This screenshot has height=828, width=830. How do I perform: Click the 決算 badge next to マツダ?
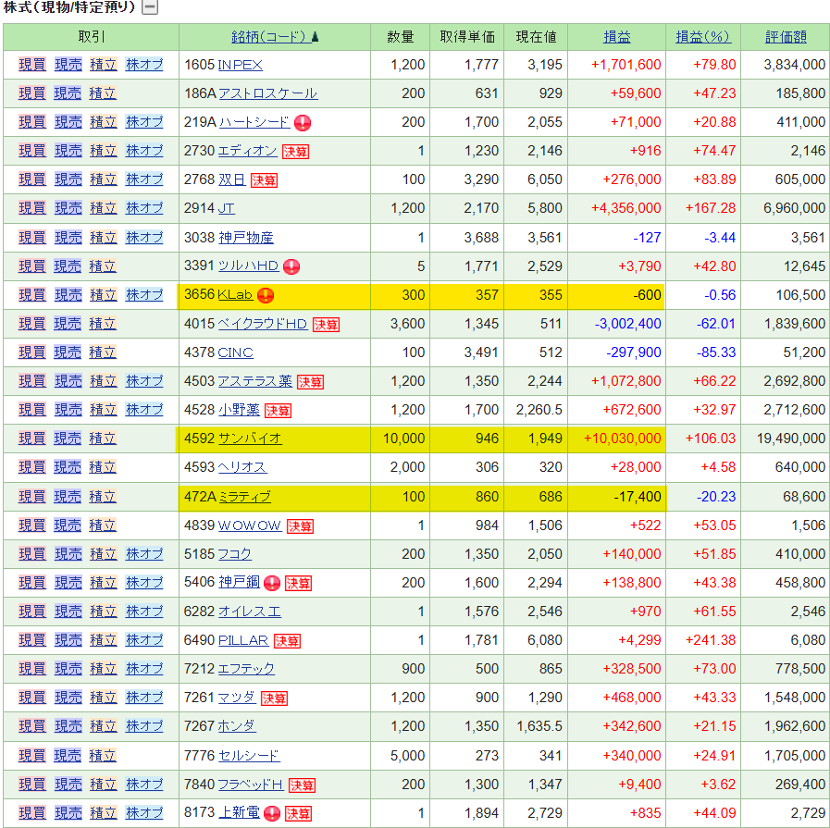[274, 698]
